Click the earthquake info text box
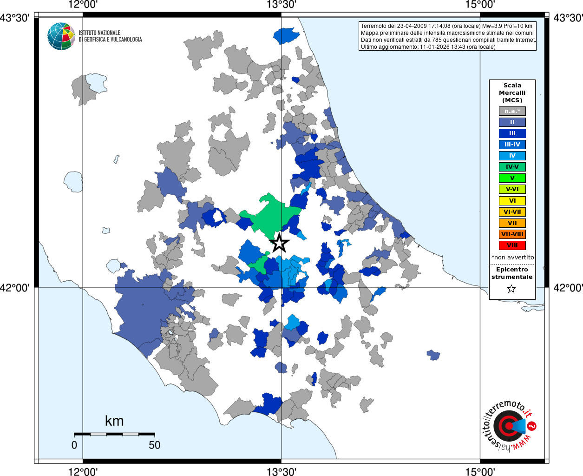 (448, 36)
